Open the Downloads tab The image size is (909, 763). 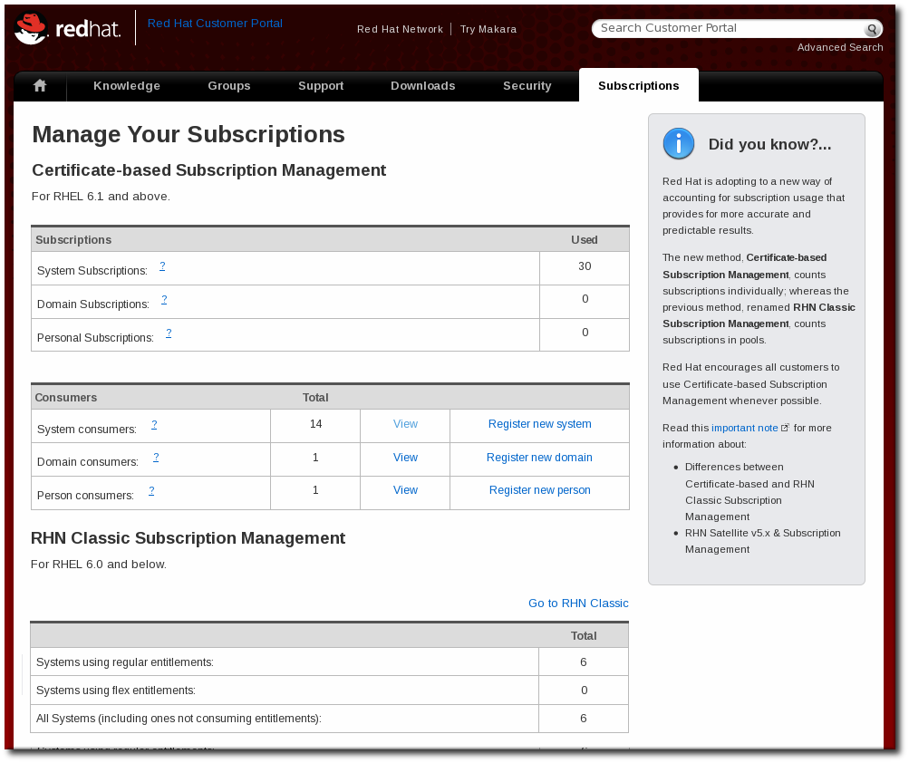point(422,86)
